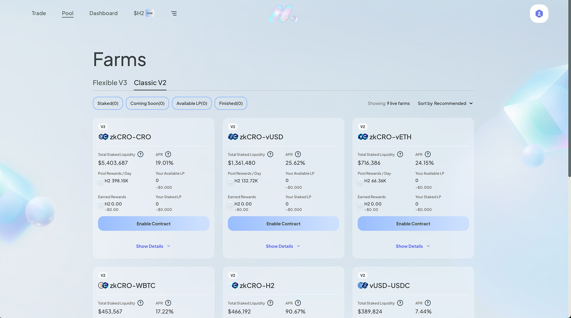
Task: Go to the Trade page
Action: click(39, 13)
